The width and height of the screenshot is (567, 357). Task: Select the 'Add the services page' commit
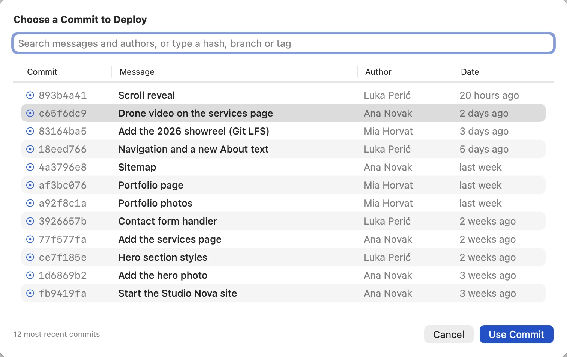tap(170, 239)
